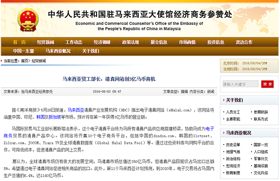Image resolution: width=280 pixels, height=181 pixels.
Task: Open 宏观经济 sidebar link
Action: coord(233,166)
